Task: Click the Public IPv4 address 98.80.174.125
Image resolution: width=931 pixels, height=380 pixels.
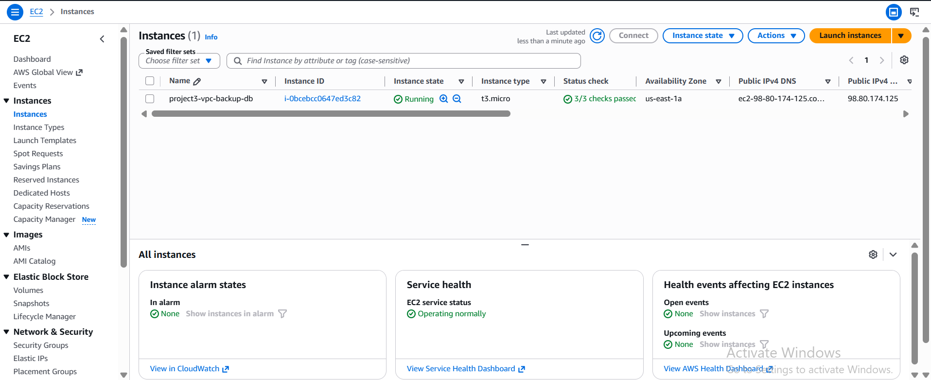Action: pos(873,99)
